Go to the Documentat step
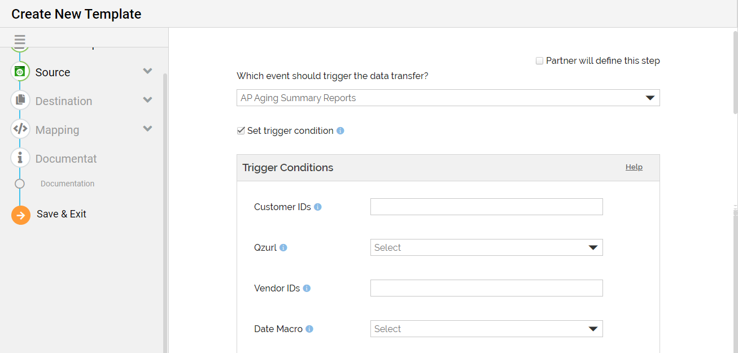 point(66,159)
